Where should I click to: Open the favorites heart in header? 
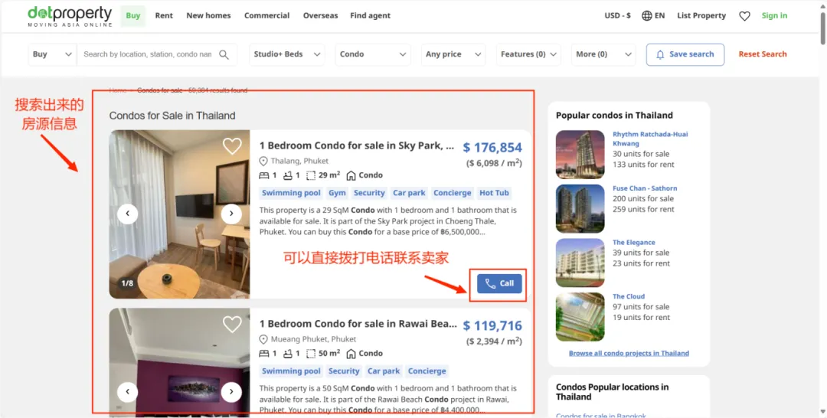744,16
